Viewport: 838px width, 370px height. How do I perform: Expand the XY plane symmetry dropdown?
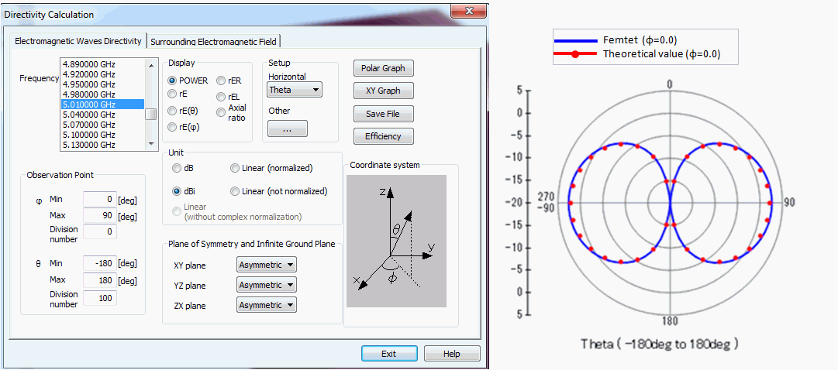[266, 265]
